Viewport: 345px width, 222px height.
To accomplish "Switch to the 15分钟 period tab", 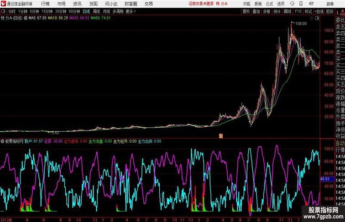I will tap(47, 11).
